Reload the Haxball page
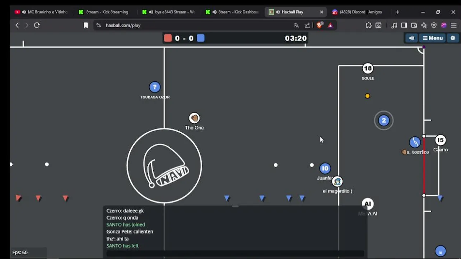The image size is (461, 259). tap(37, 25)
